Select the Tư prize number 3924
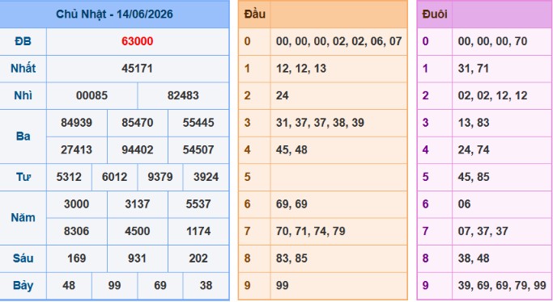Viewport: 553px width, 302px height. [x=206, y=177]
